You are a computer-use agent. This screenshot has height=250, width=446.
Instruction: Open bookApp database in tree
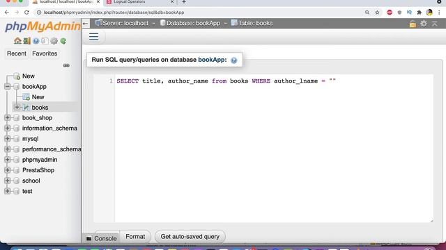click(x=34, y=86)
